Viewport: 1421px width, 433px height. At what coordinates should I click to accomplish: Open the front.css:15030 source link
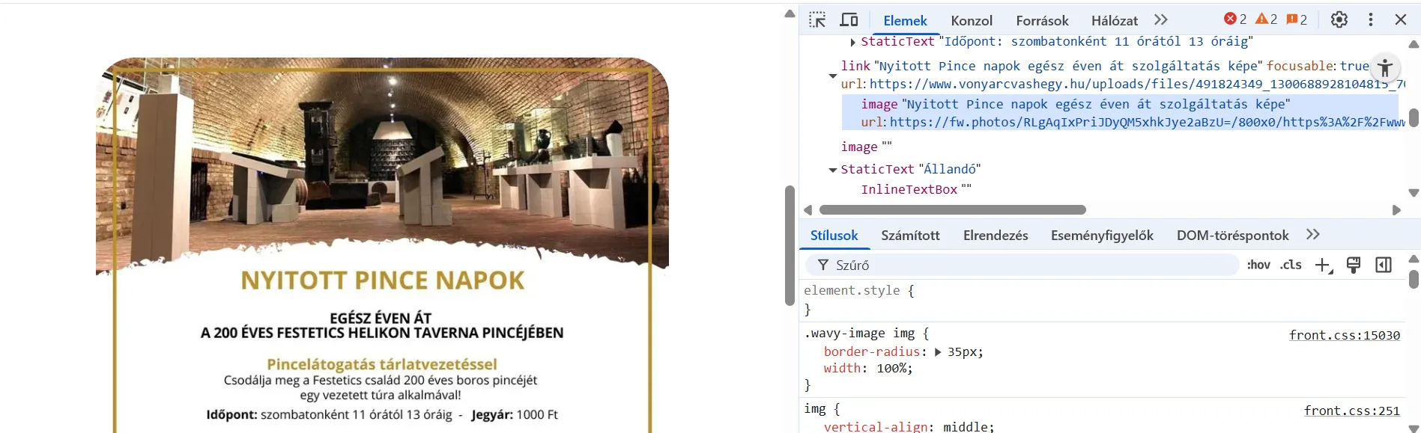click(x=1345, y=335)
